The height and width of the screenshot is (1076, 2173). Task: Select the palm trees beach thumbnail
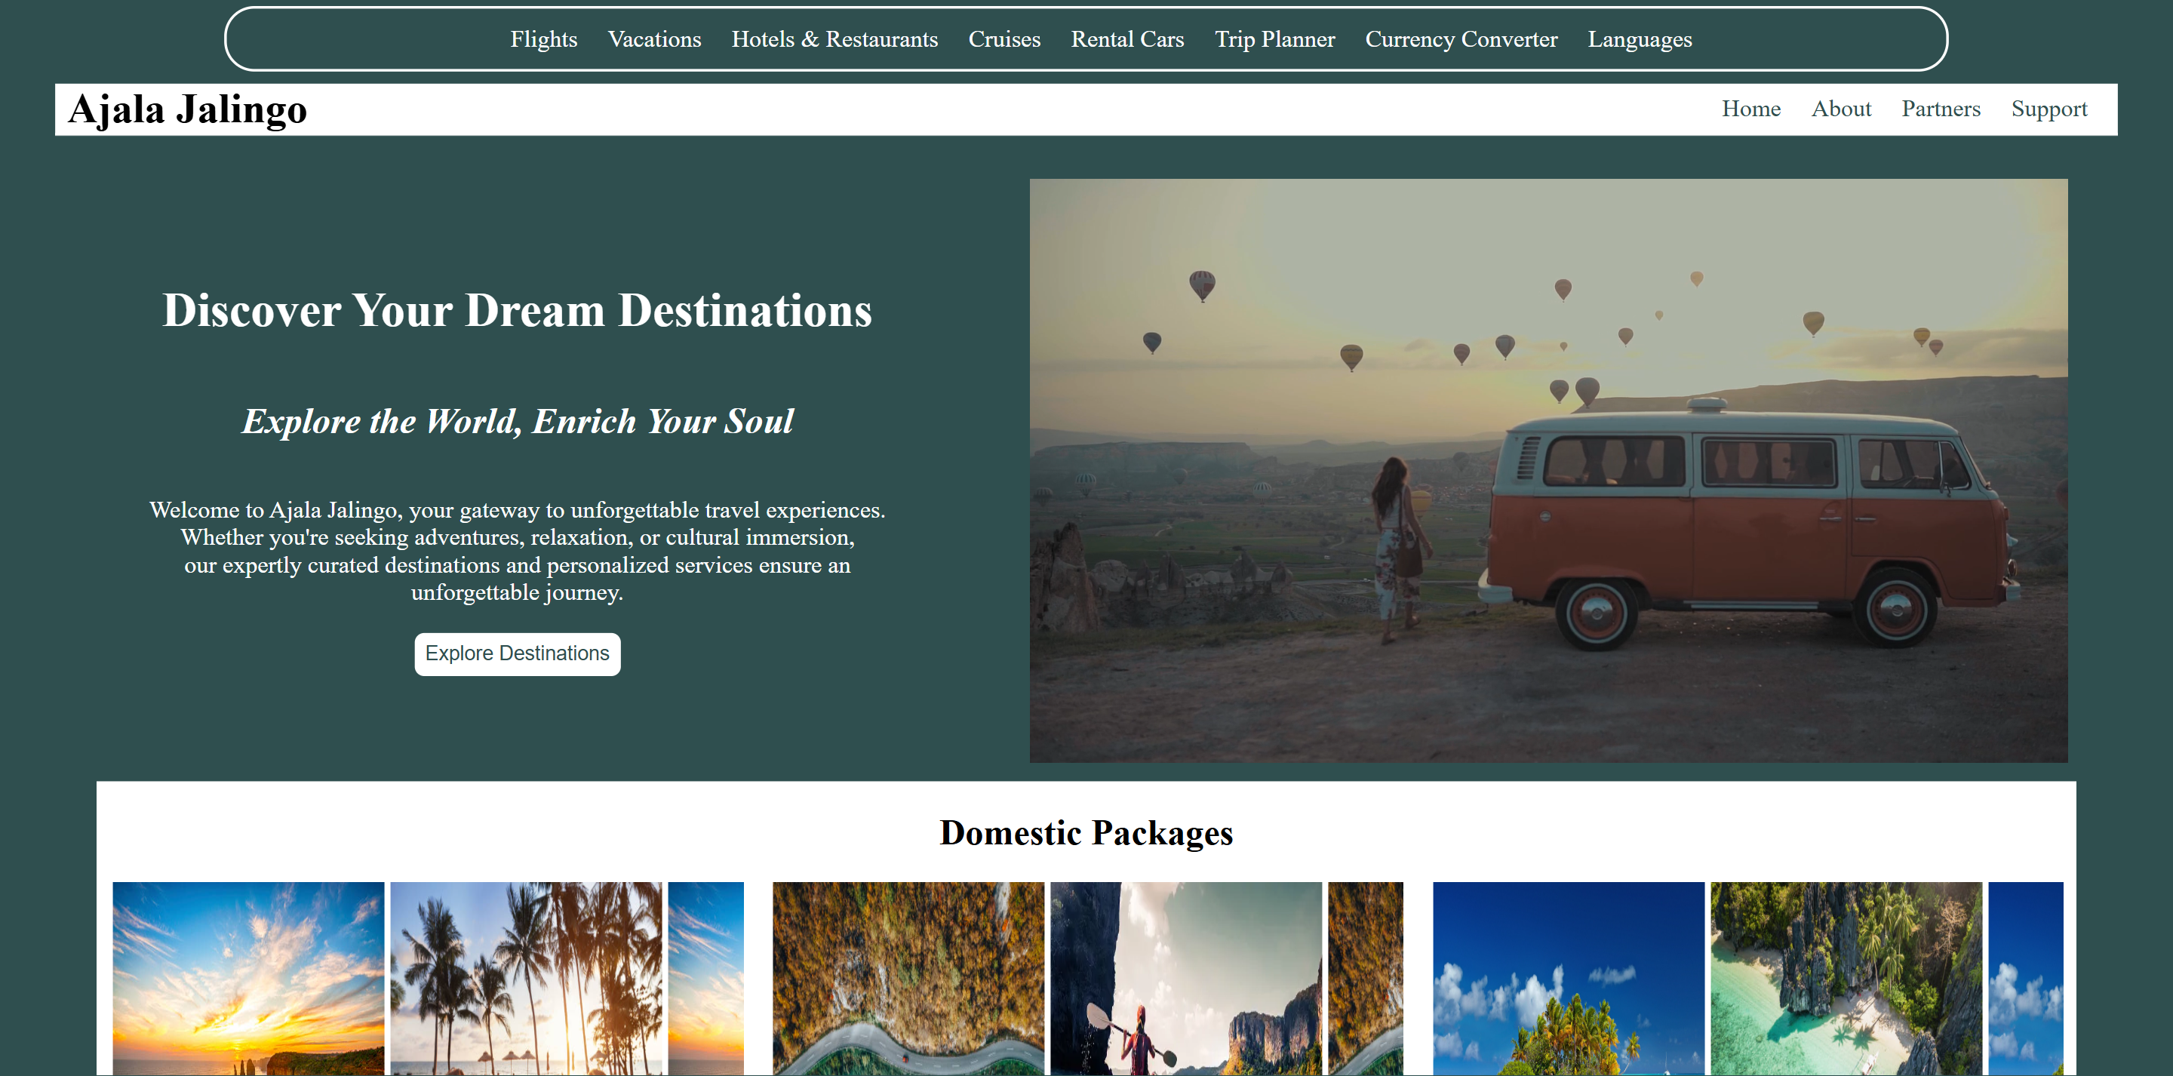coord(526,977)
